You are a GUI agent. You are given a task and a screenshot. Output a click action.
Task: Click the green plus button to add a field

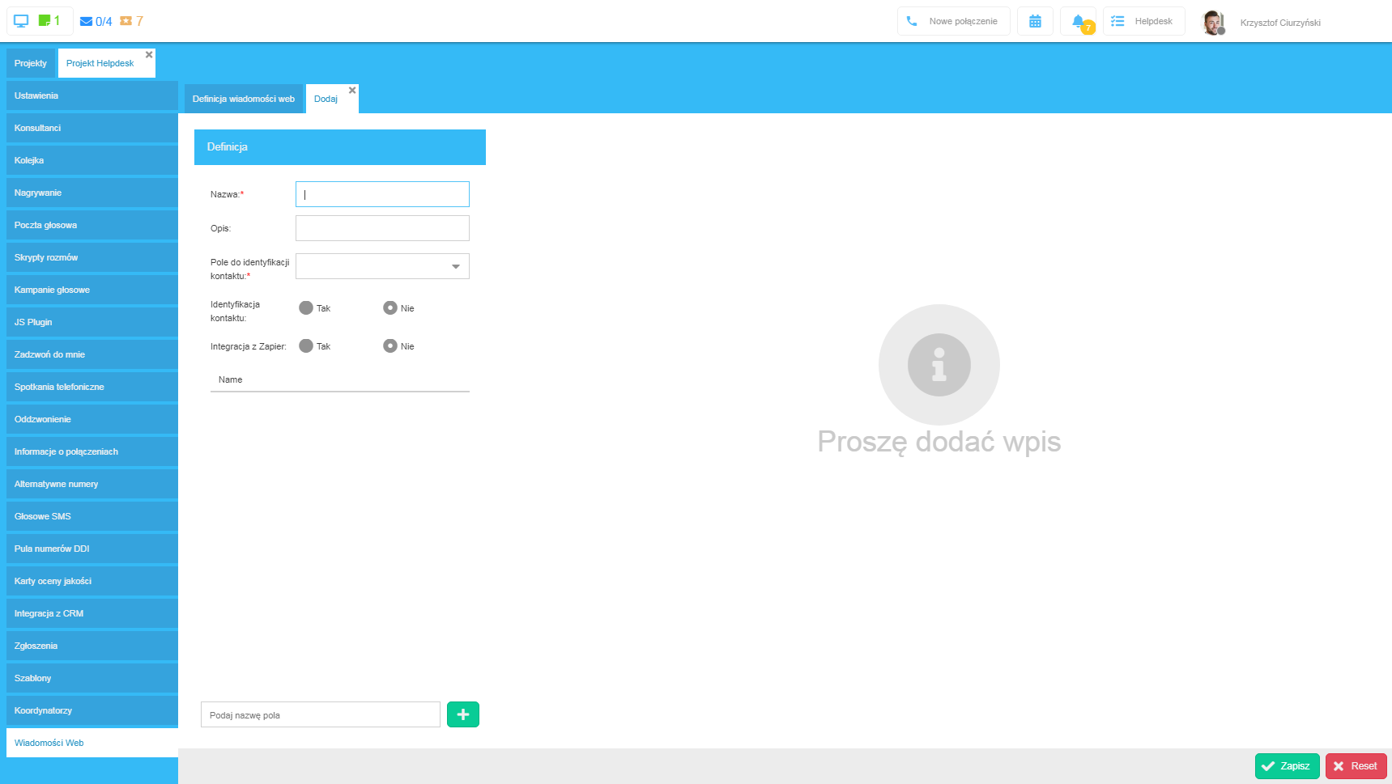coord(463,714)
